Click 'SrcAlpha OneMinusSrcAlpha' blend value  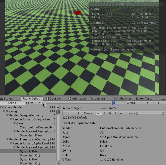coord(119,137)
